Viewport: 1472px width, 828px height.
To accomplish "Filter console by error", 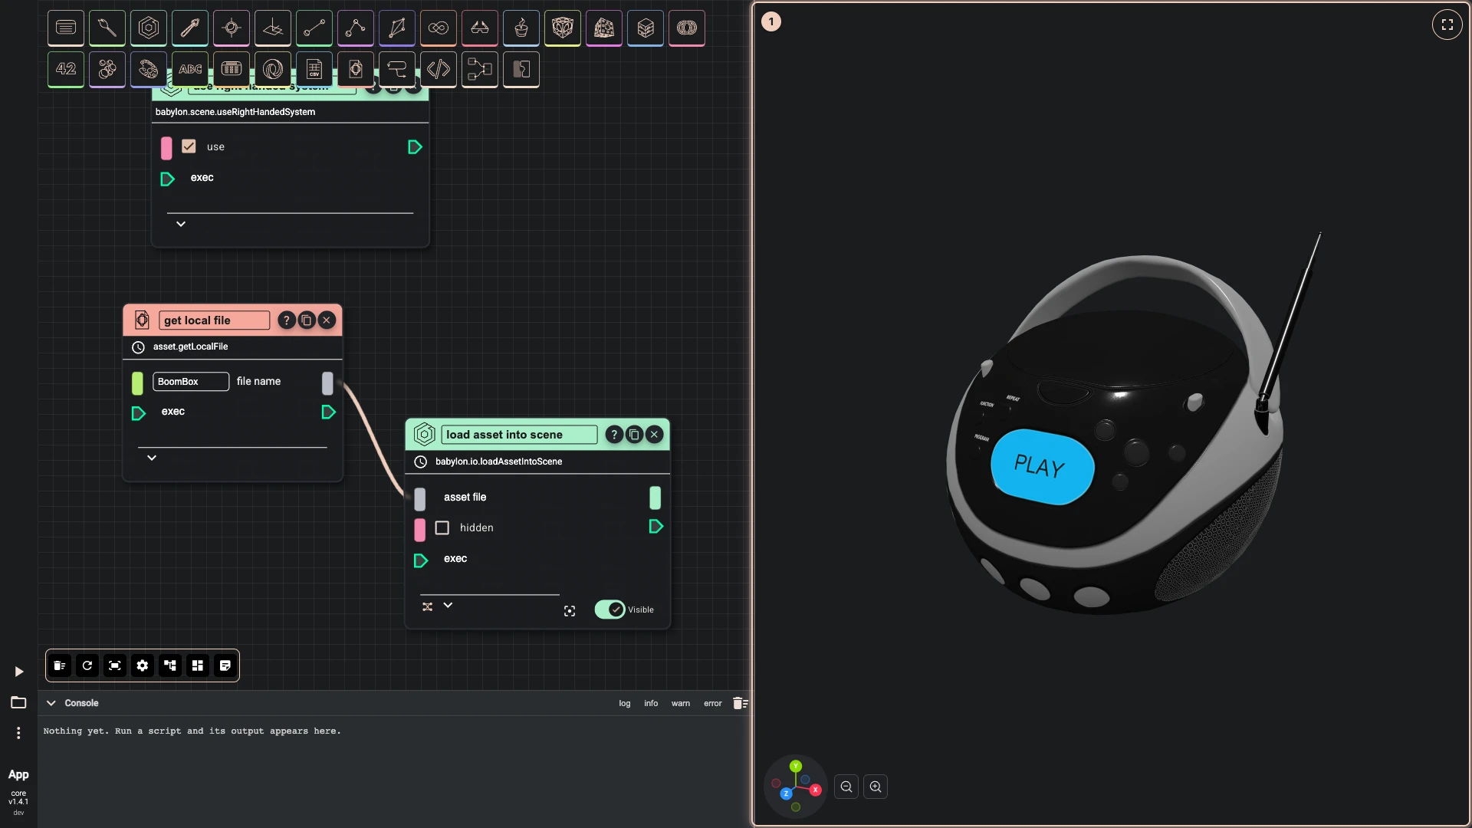I will point(713,703).
